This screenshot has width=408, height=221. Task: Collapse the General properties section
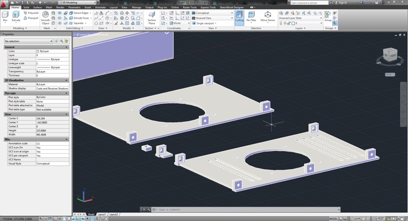click(66, 47)
